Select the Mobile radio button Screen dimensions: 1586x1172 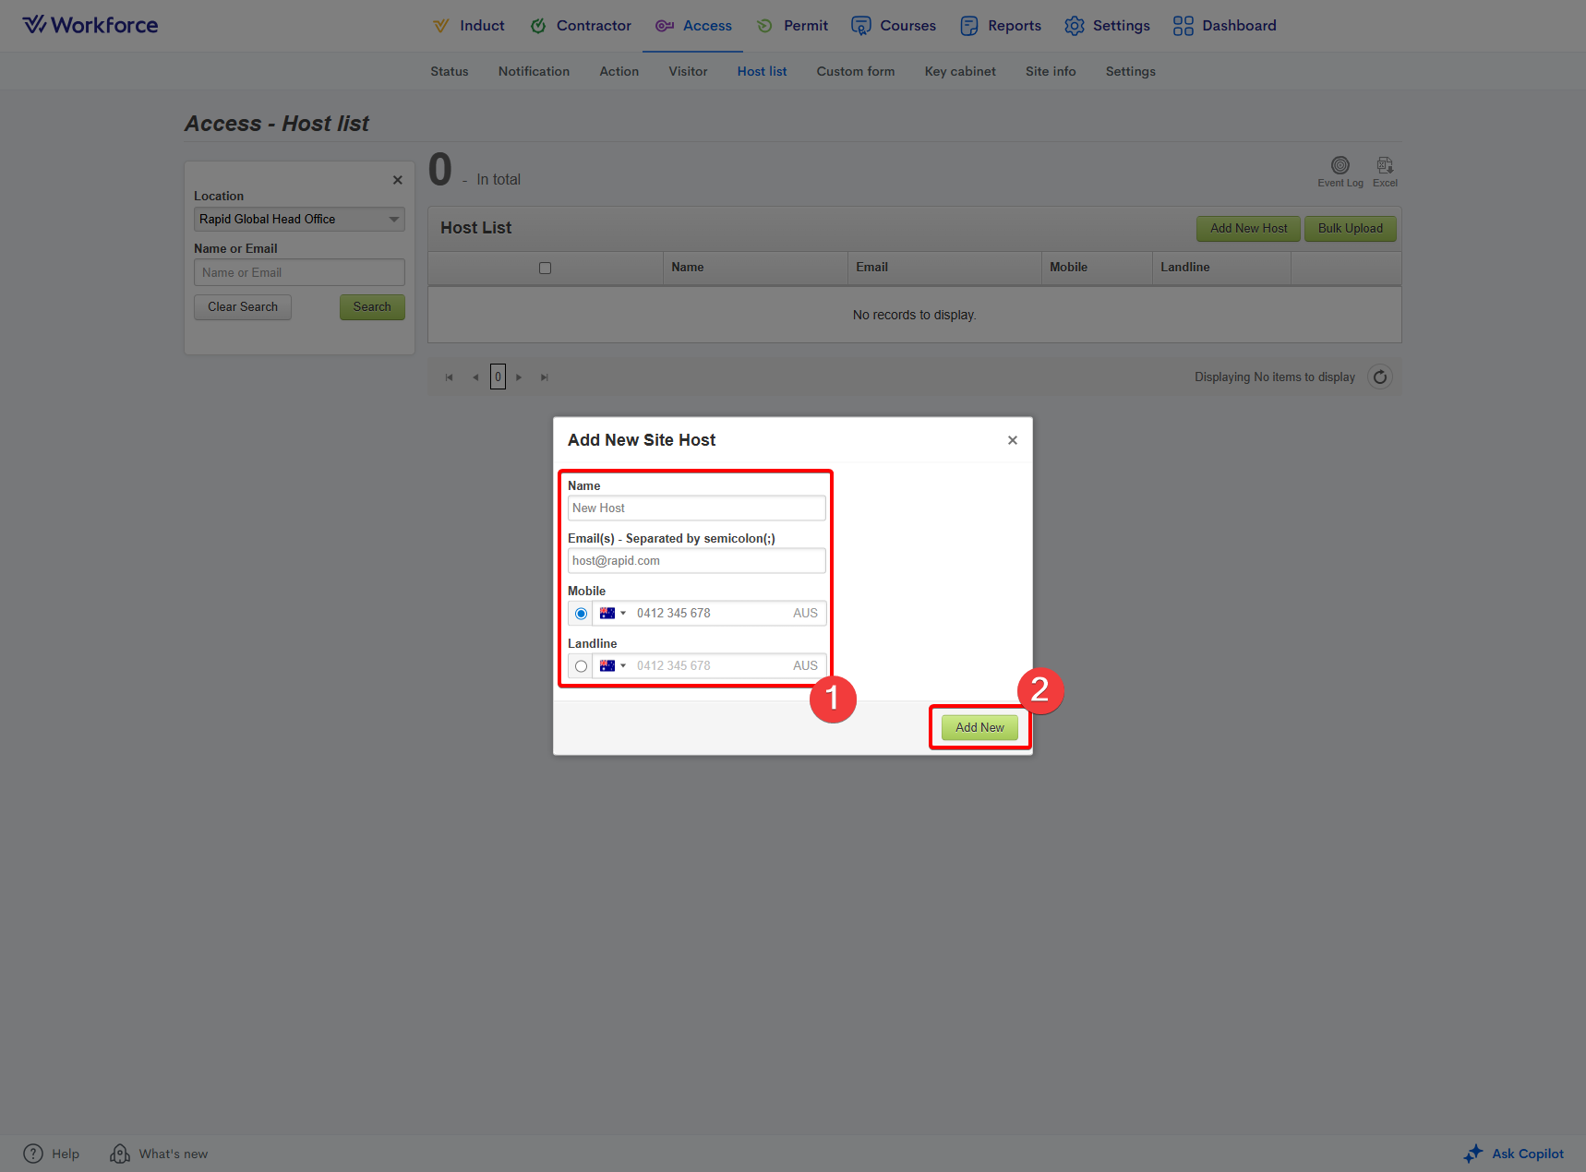pyautogui.click(x=581, y=614)
